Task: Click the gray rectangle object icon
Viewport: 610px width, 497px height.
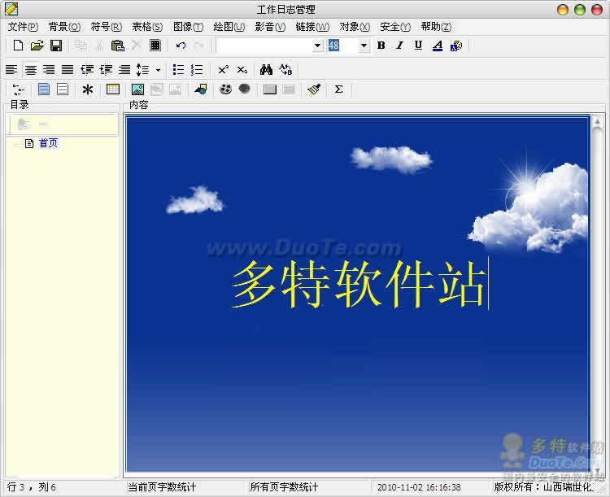Action: pyautogui.click(x=269, y=90)
